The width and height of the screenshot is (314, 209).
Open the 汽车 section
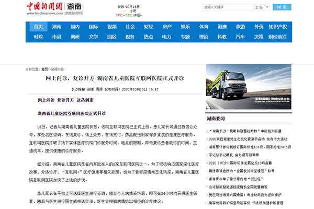(240, 37)
